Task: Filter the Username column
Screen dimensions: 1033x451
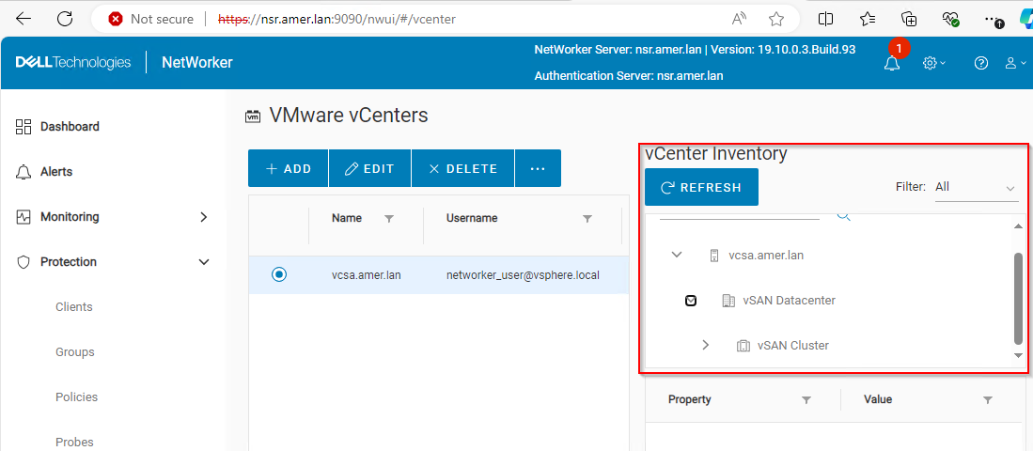Action: tap(587, 219)
